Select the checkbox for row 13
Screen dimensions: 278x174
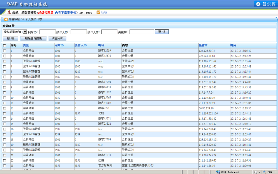(4, 113)
